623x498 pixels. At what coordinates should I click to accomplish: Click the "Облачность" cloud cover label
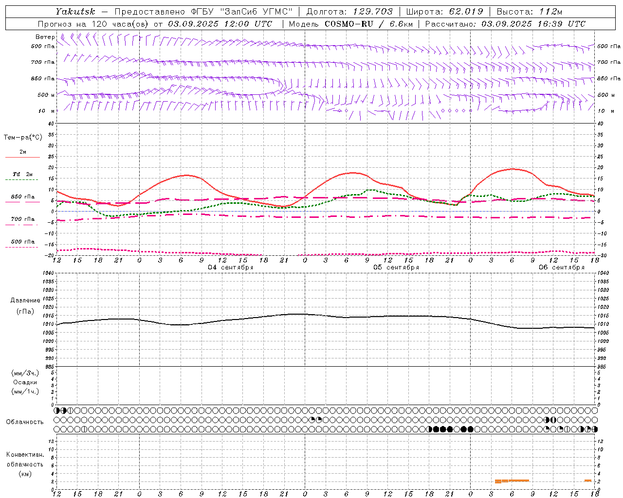coord(25,422)
